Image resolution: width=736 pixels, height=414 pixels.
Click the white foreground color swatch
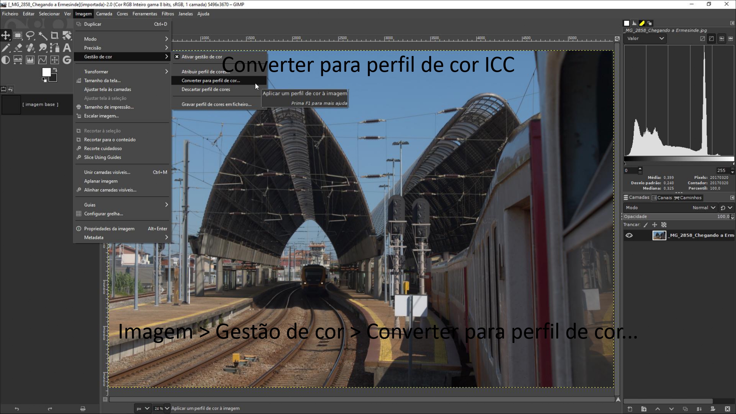[46, 72]
